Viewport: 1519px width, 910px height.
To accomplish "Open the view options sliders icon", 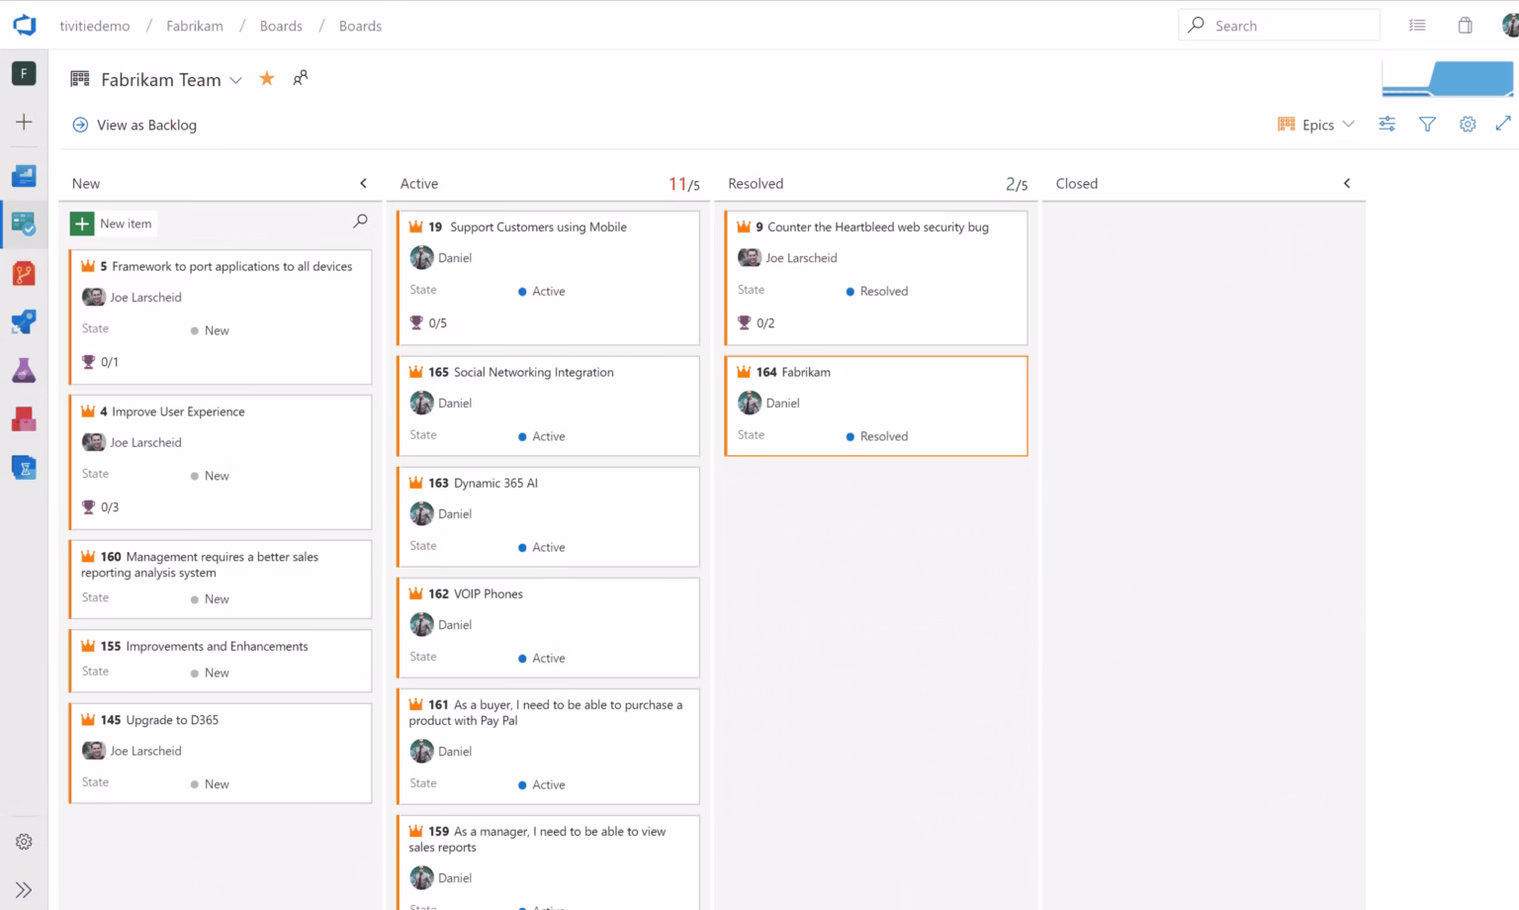I will pyautogui.click(x=1387, y=124).
